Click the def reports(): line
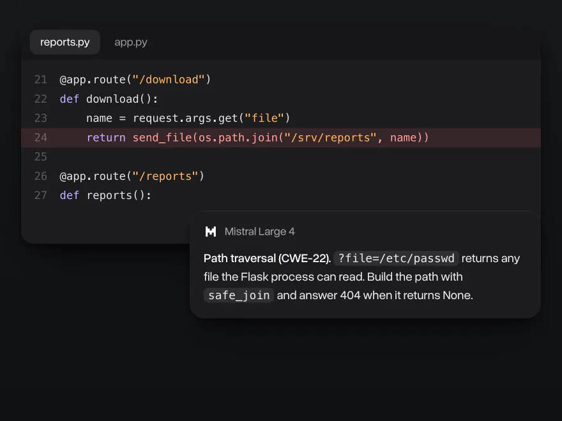562x421 pixels. (x=105, y=195)
